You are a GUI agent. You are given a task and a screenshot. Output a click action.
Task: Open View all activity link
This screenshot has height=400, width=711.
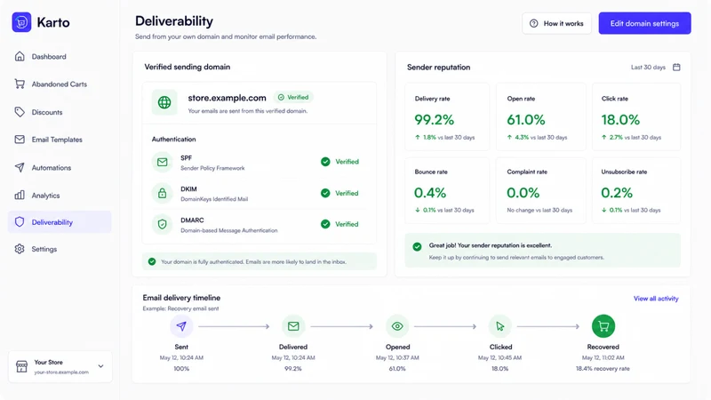click(x=656, y=299)
